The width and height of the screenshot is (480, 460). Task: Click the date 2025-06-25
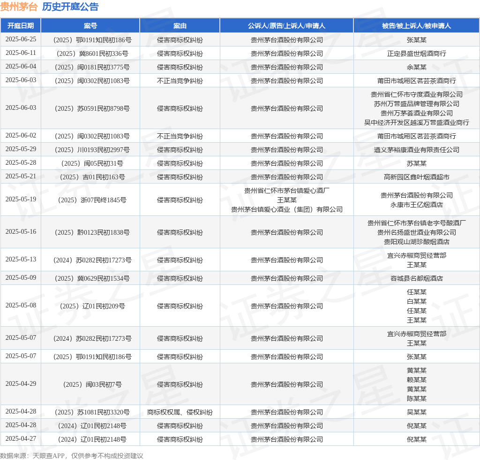21,39
